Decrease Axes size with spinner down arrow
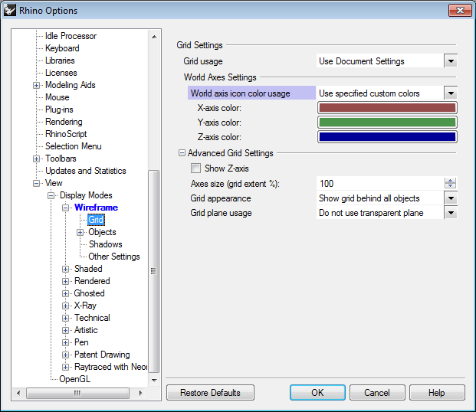Screen dimensions: 476x412 [x=450, y=186]
